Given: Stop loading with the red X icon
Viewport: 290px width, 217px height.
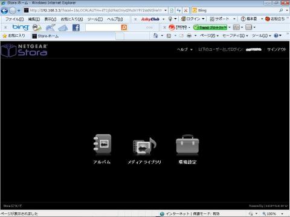Looking at the screenshot, I should (x=186, y=10).
